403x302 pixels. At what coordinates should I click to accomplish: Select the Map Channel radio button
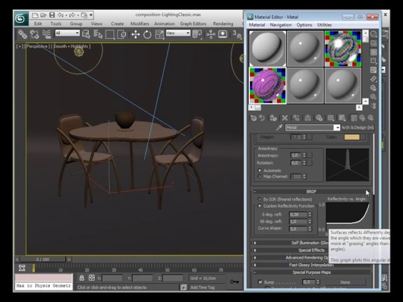[x=260, y=177]
